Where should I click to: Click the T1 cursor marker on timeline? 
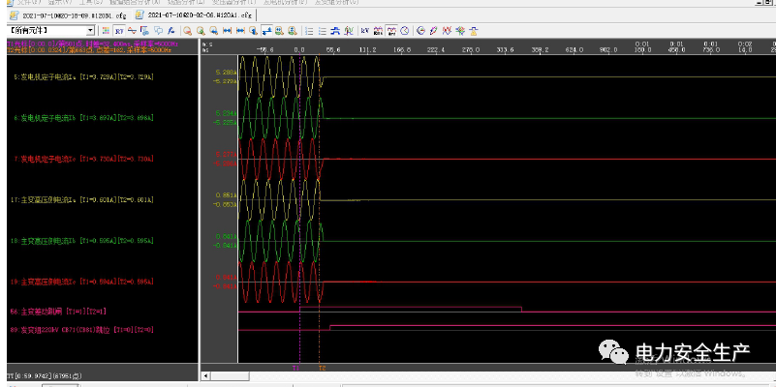click(x=296, y=369)
